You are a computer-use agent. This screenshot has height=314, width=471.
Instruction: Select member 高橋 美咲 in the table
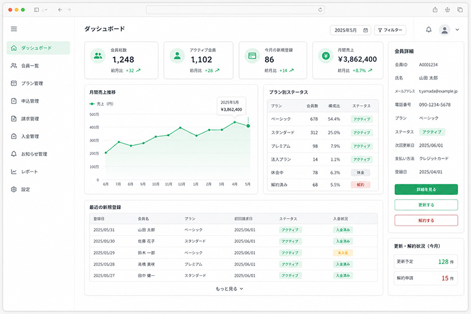pyautogui.click(x=146, y=265)
